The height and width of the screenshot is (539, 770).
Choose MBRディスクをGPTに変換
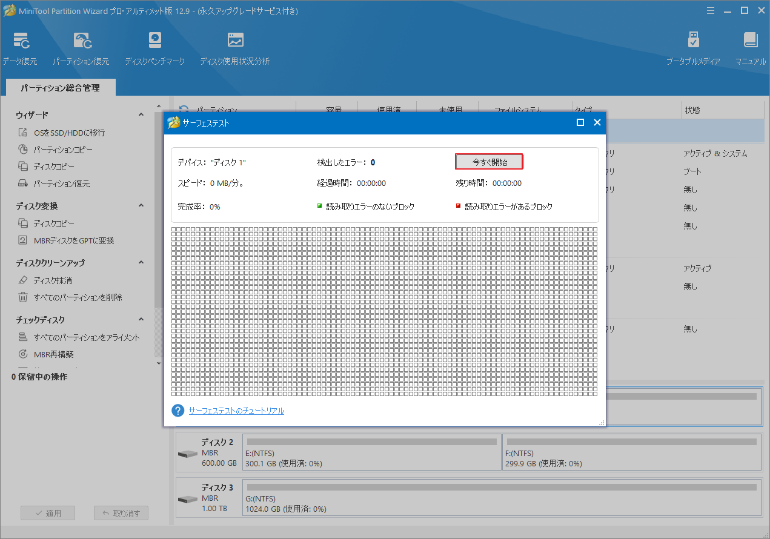tap(67, 240)
